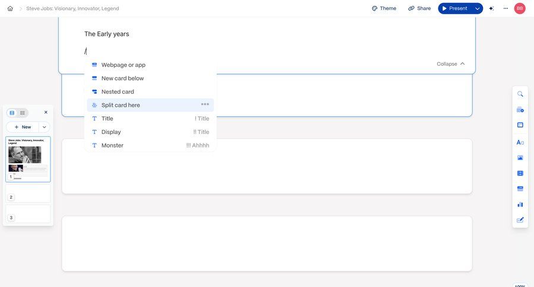534x287 pixels.
Task: Pick the Display text style
Action: (150, 132)
